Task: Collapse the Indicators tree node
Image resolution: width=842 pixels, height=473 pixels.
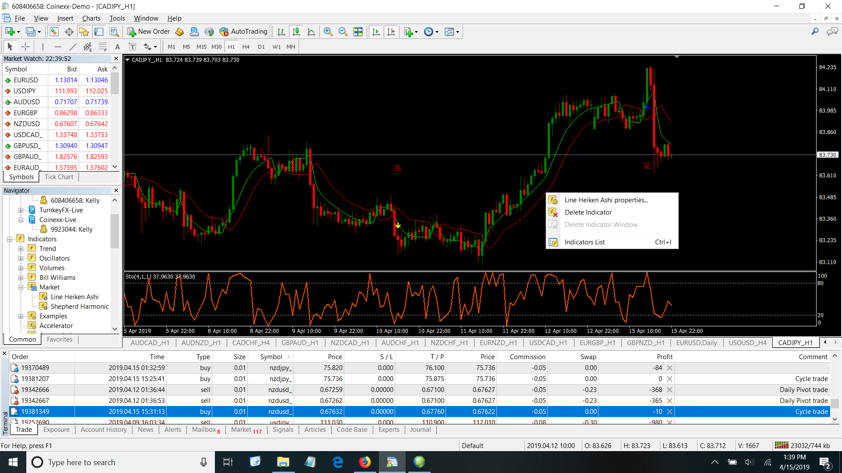Action: [x=9, y=239]
